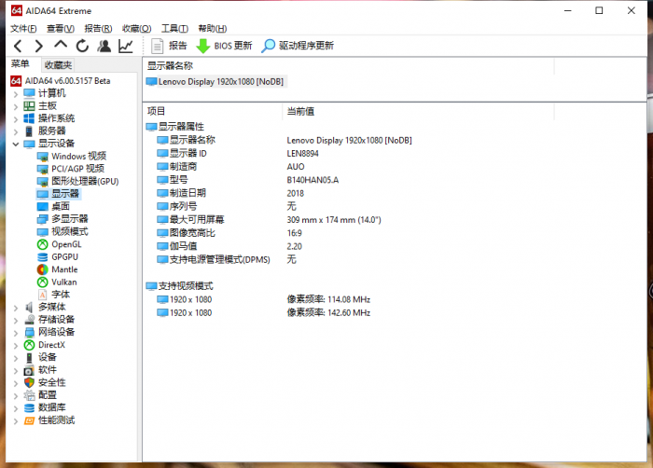Click the refresh icon in toolbar
Image resolution: width=653 pixels, height=468 pixels.
pyautogui.click(x=82, y=46)
